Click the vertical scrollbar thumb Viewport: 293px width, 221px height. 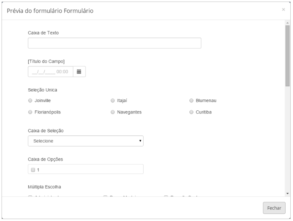288,56
